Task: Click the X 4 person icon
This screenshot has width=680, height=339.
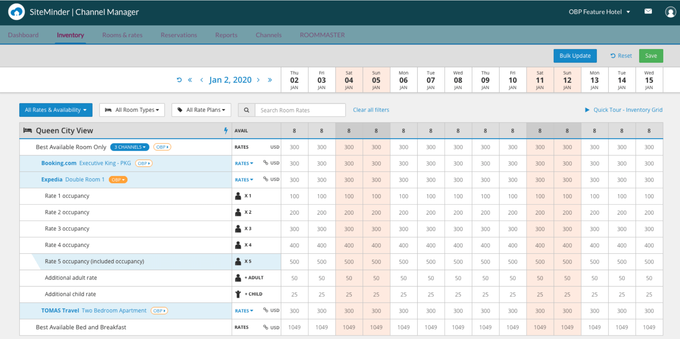Action: [238, 245]
